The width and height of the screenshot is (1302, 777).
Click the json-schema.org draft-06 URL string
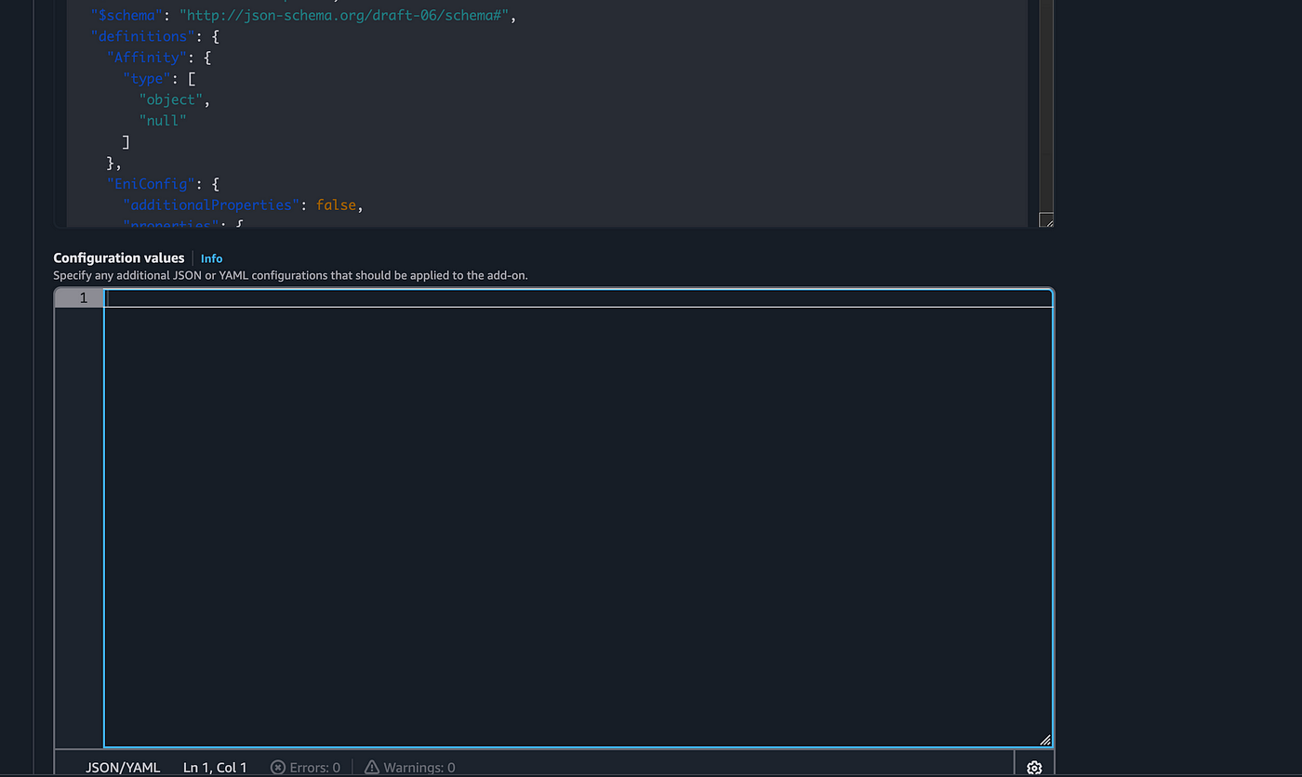346,15
